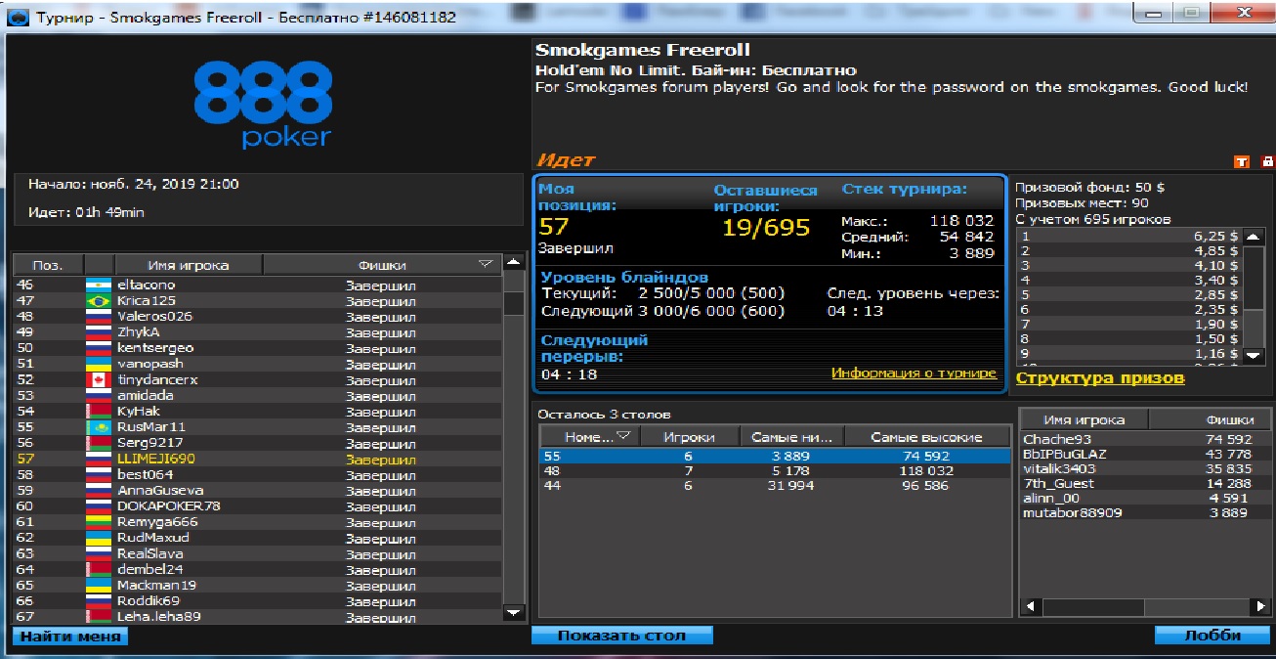The height and width of the screenshot is (659, 1276).
Task: Select player RealSlava in the standings
Action: 257,553
